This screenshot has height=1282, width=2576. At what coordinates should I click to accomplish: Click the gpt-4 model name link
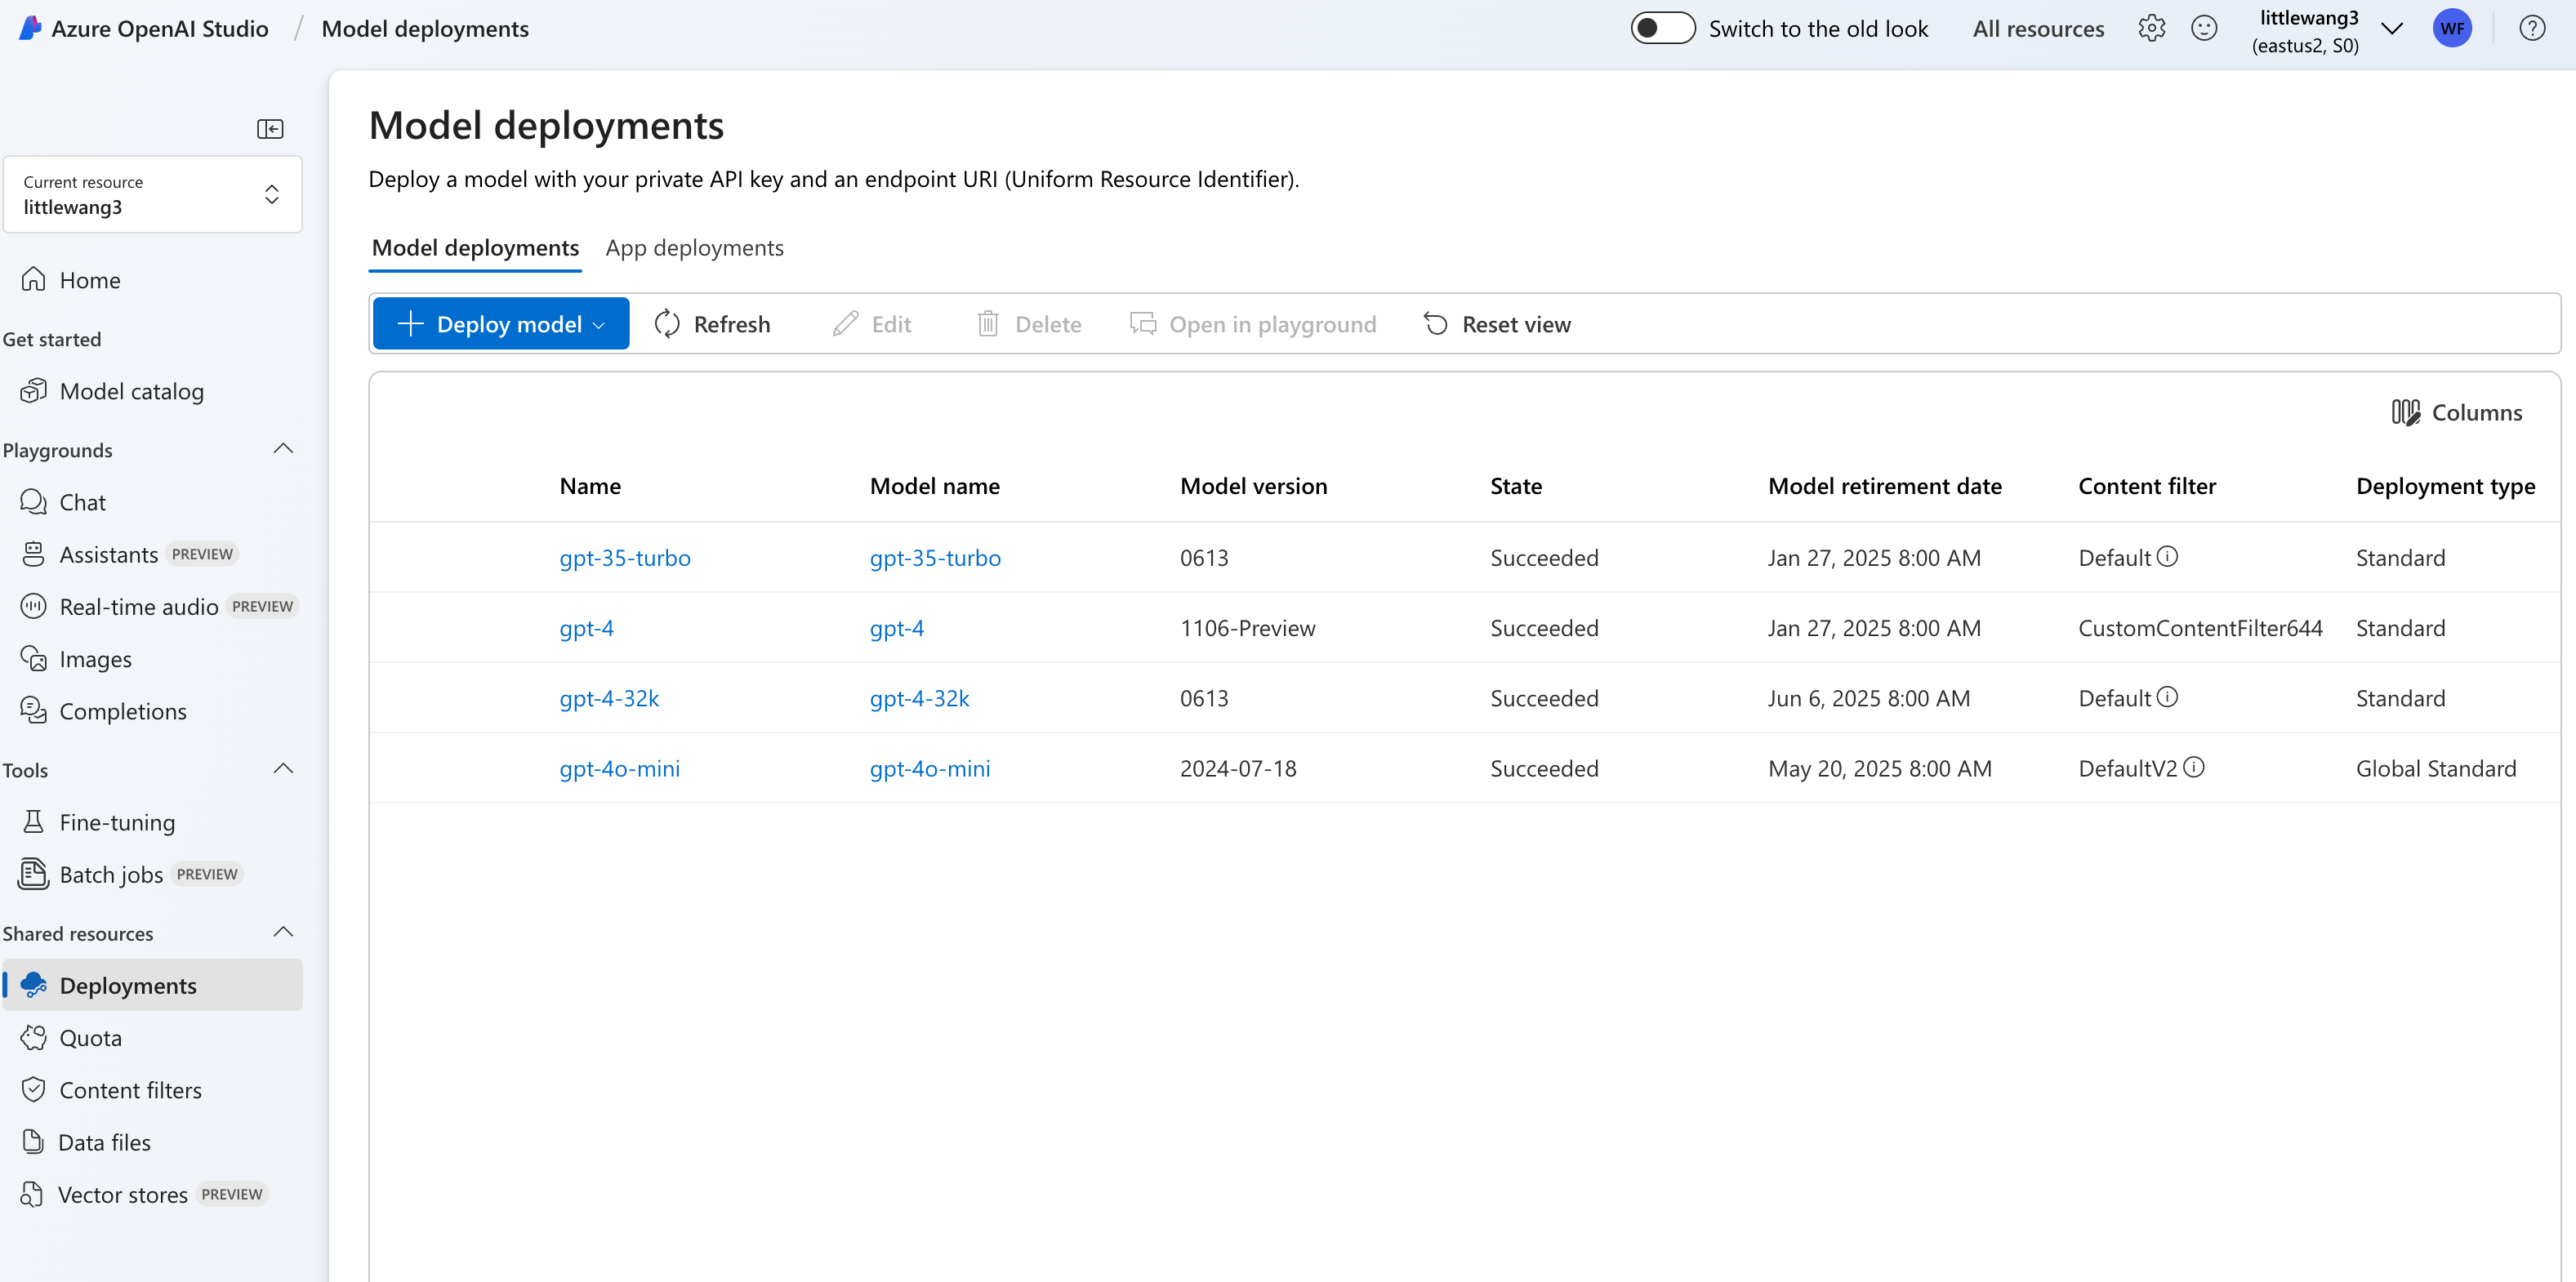coord(897,628)
